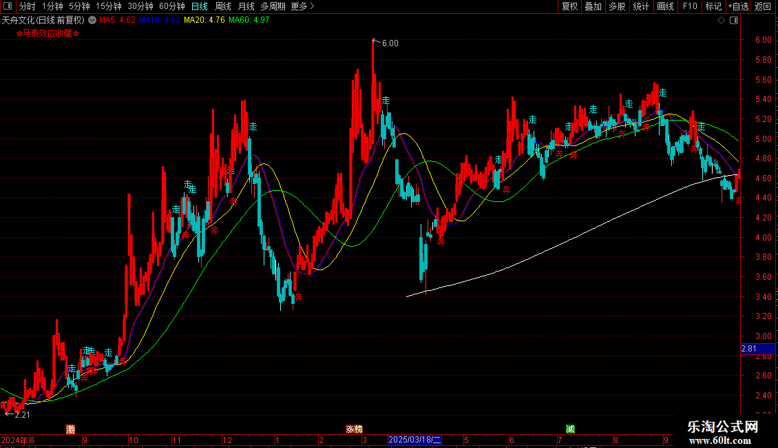Select the 60分钟 period tab
The height and width of the screenshot is (448, 778).
click(x=171, y=6)
